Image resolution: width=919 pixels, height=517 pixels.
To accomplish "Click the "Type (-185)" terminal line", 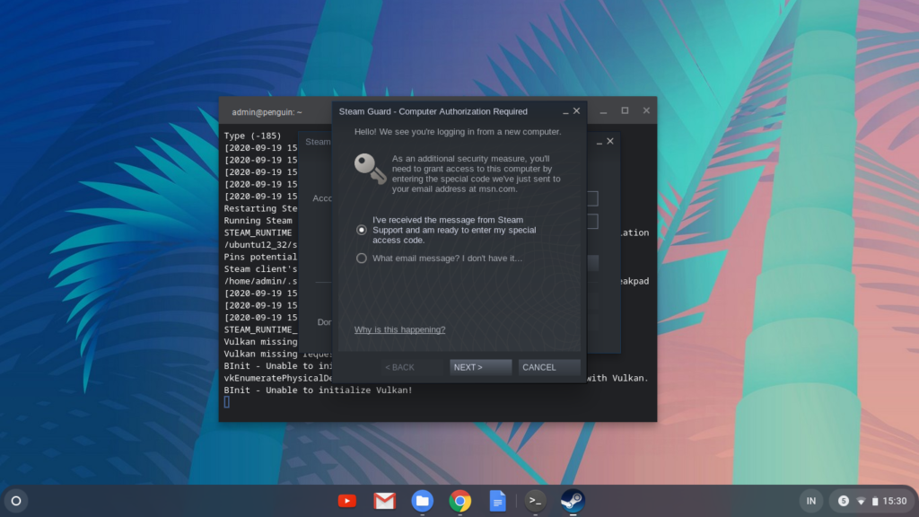I will click(x=252, y=136).
